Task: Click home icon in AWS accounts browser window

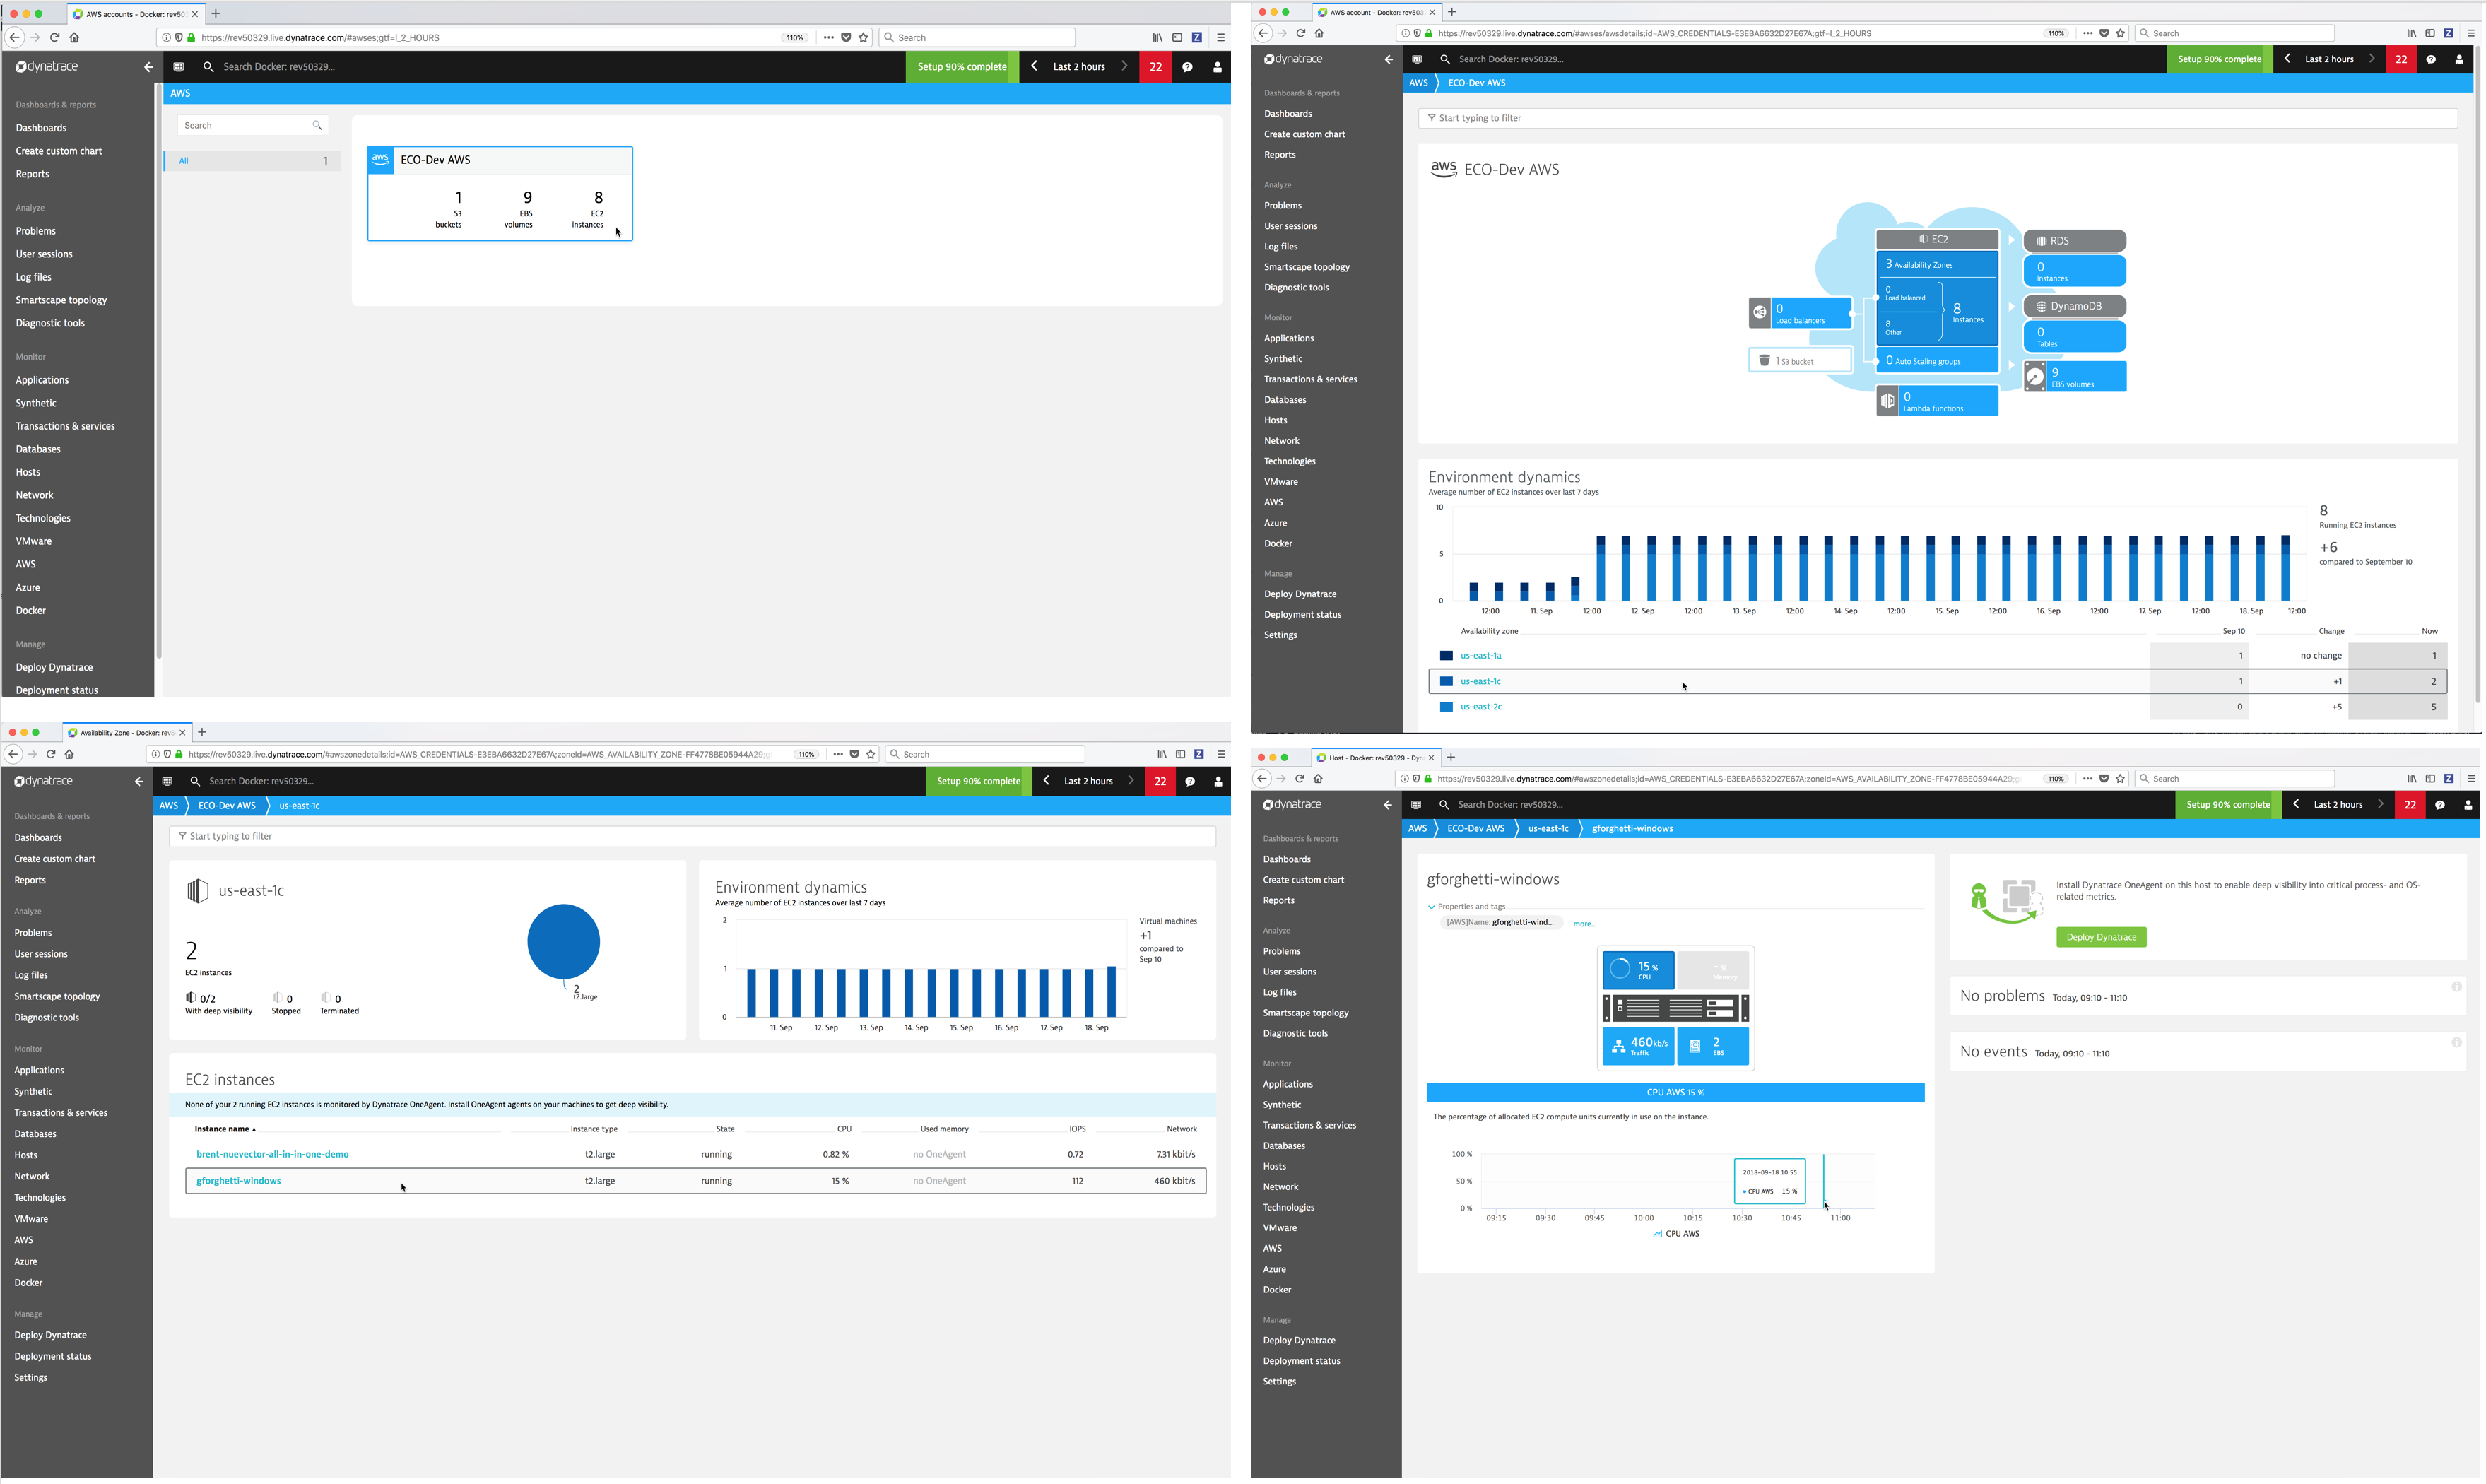Action: [74, 38]
